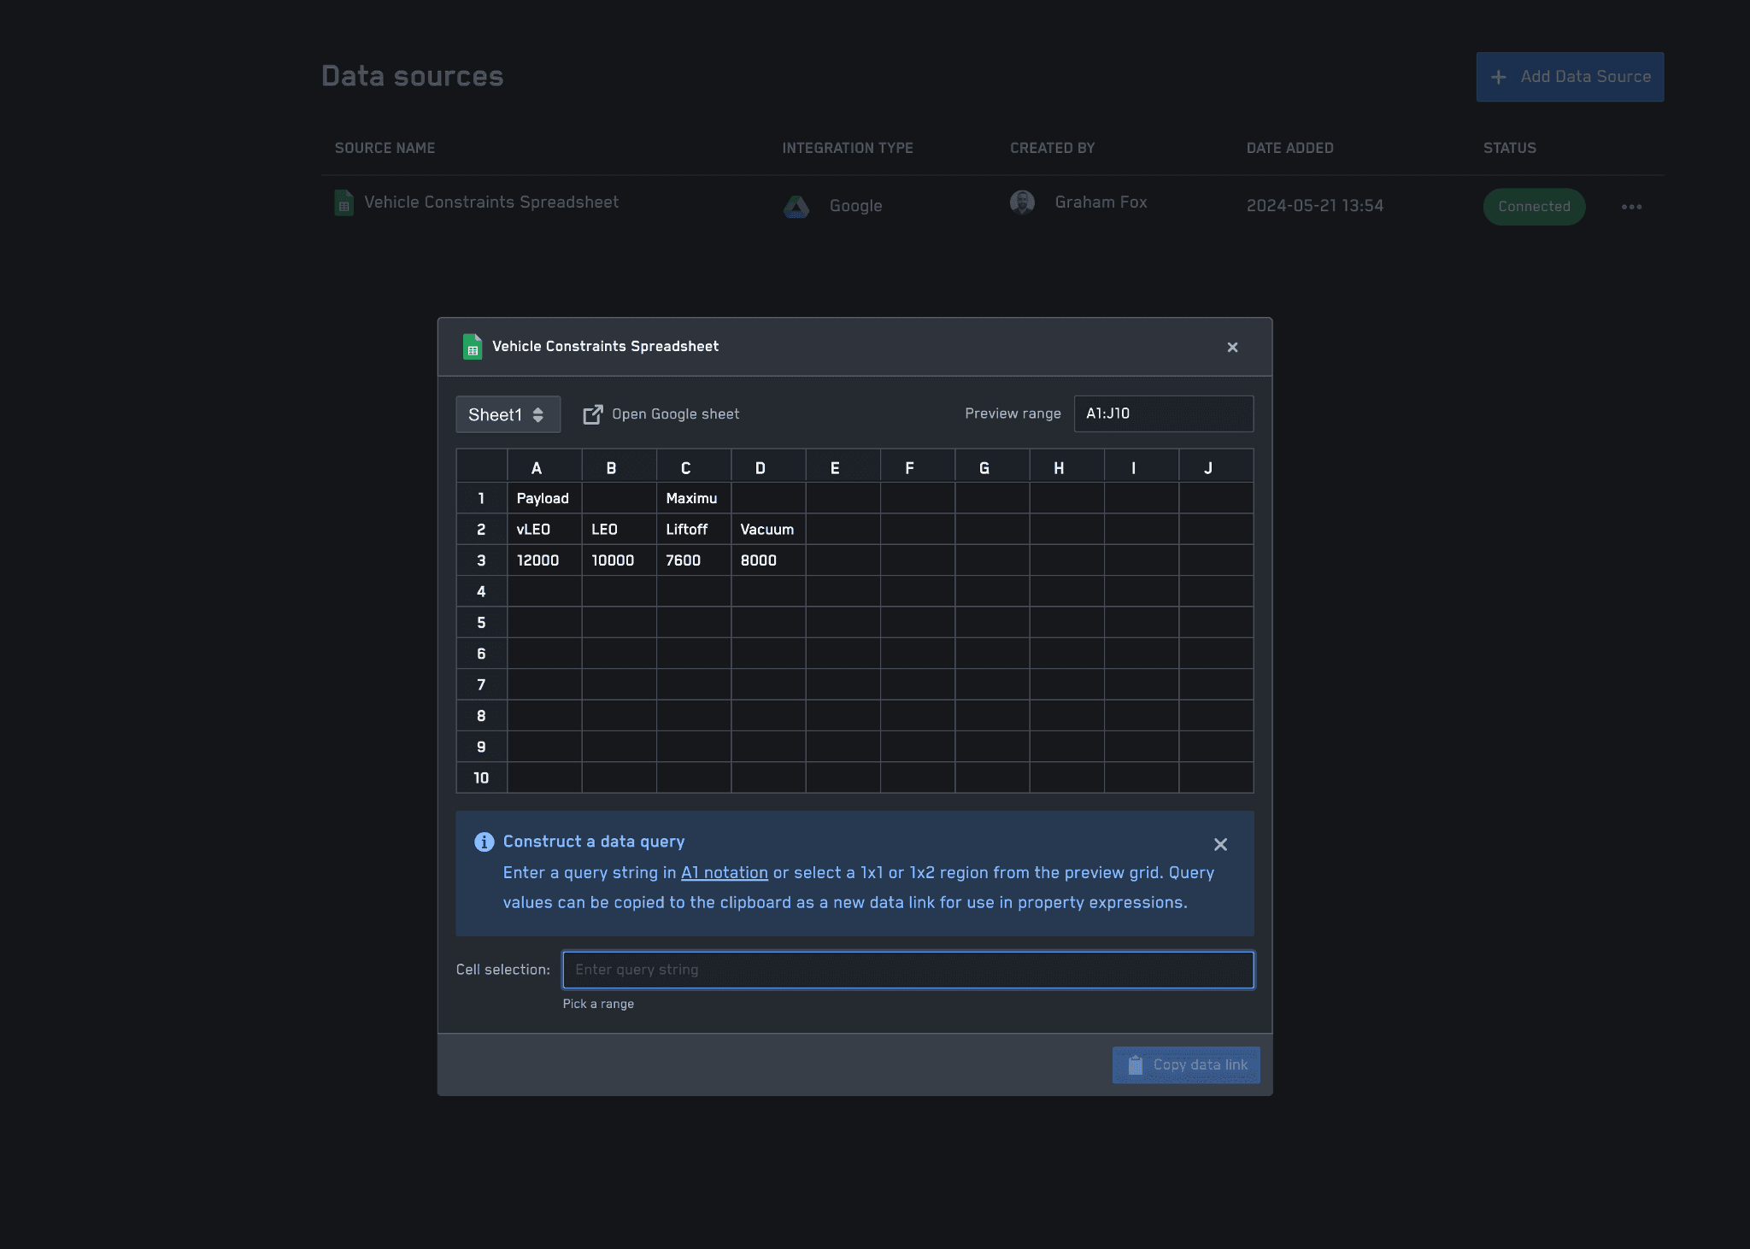Select column header C in preview grid
This screenshot has width=1750, height=1249.
(x=694, y=466)
